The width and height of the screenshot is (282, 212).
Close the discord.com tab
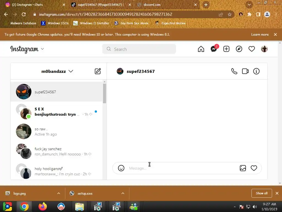[196, 5]
